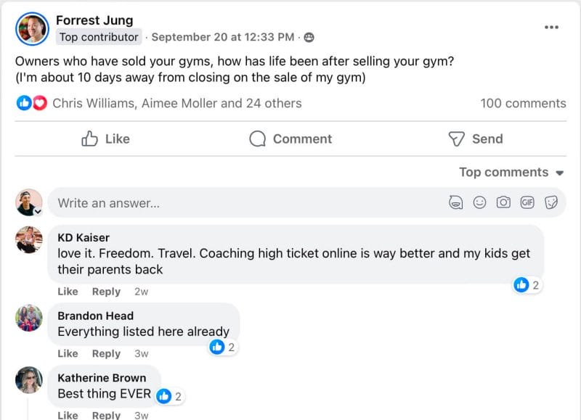Open the commenter identity switcher on your avatar
This screenshot has width=581, height=420.
click(38, 212)
